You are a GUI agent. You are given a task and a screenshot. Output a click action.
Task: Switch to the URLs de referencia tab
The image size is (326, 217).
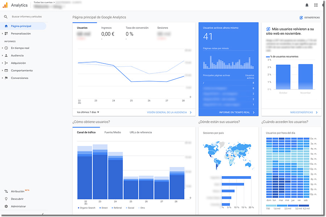[x=141, y=132]
